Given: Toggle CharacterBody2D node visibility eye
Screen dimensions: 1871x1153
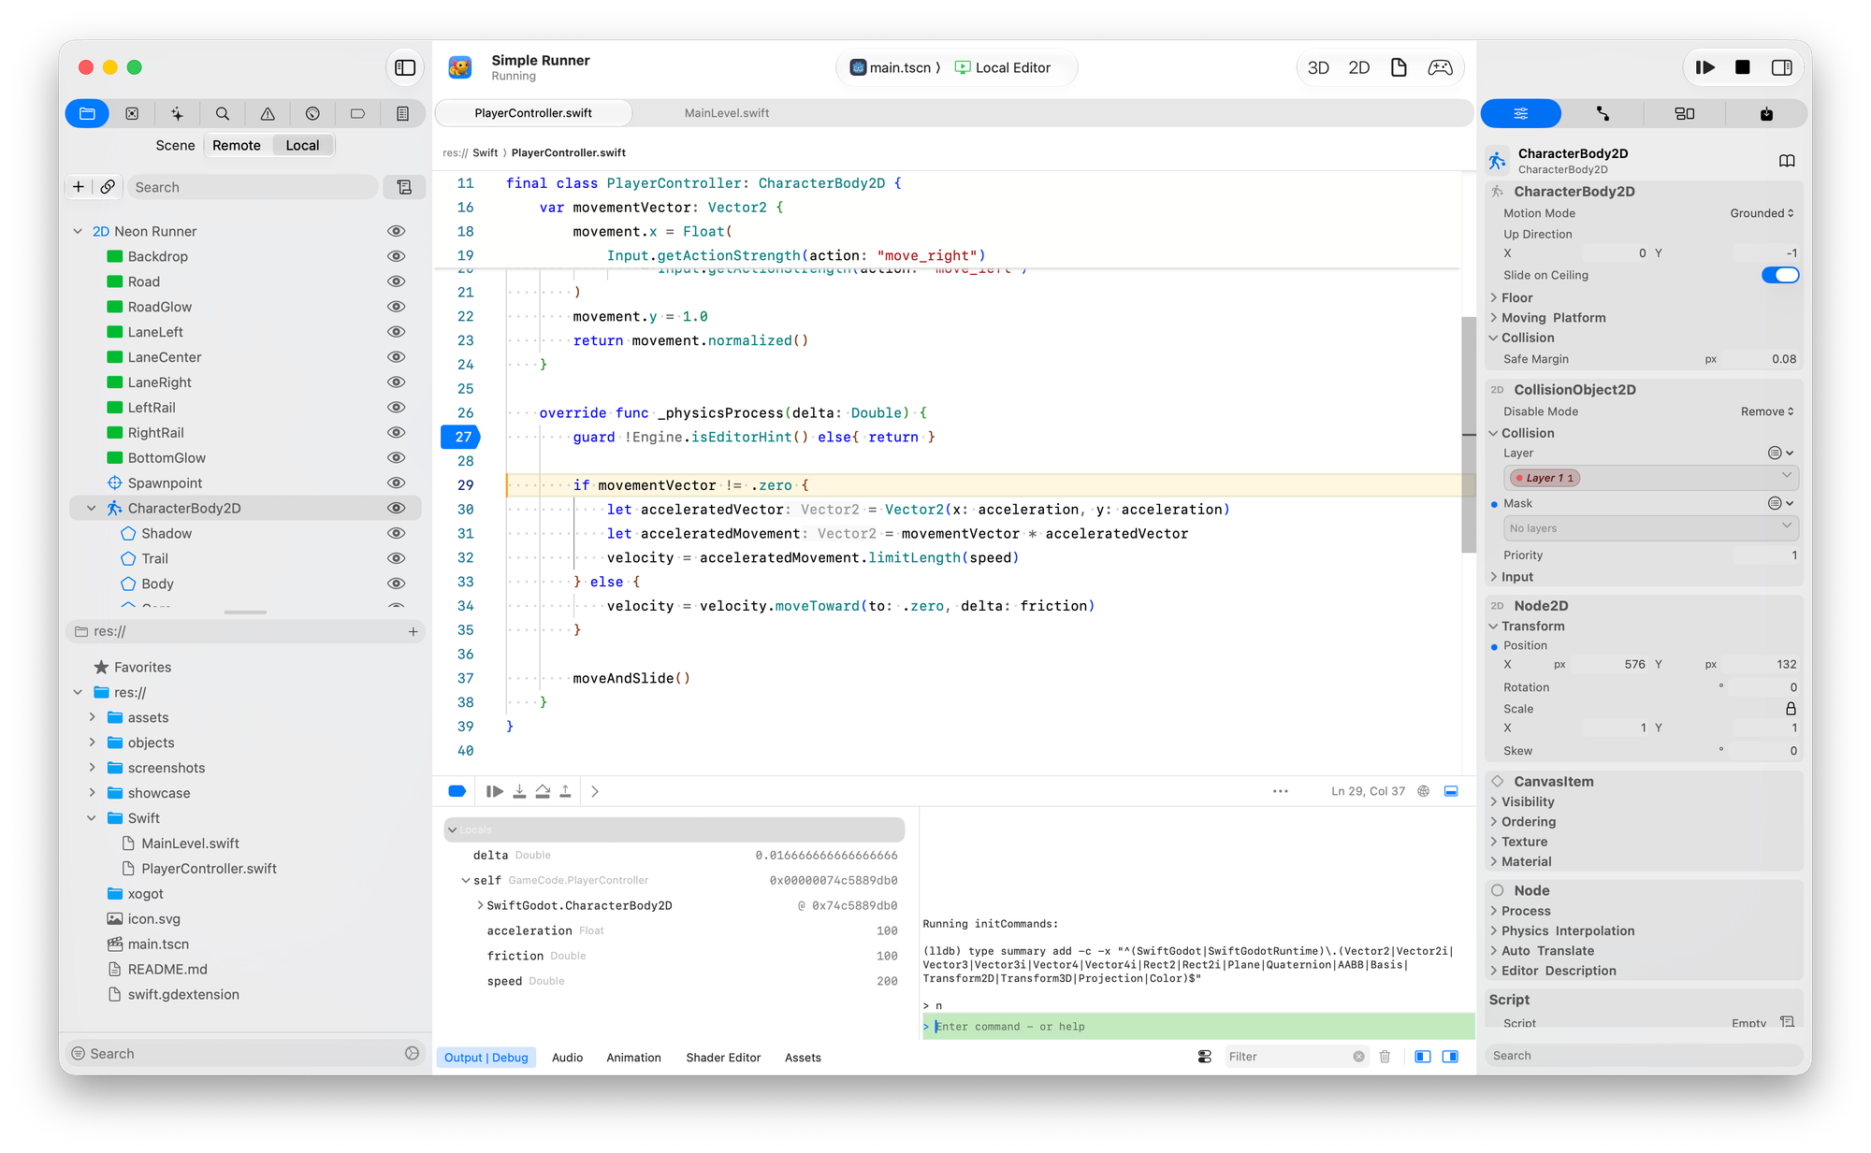Looking at the screenshot, I should coord(397,508).
